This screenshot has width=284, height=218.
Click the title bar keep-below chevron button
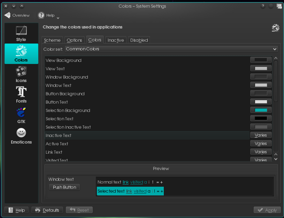click(x=14, y=6)
